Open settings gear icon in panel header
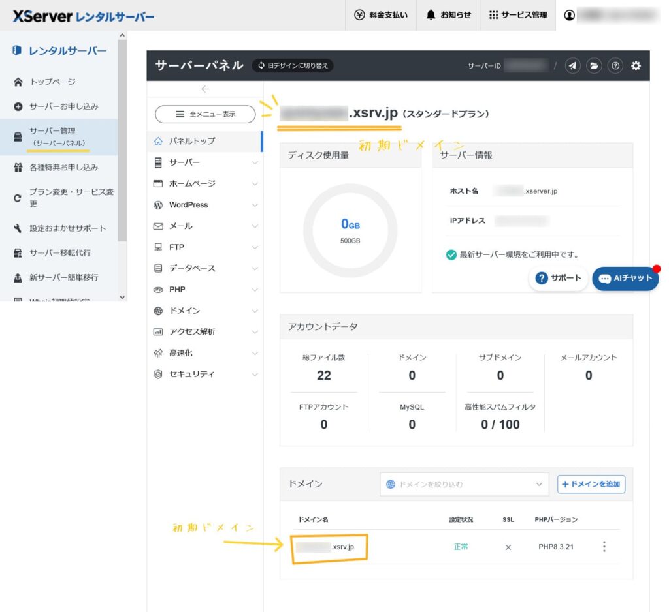Viewport: 669px width, 612px height. 636,66
